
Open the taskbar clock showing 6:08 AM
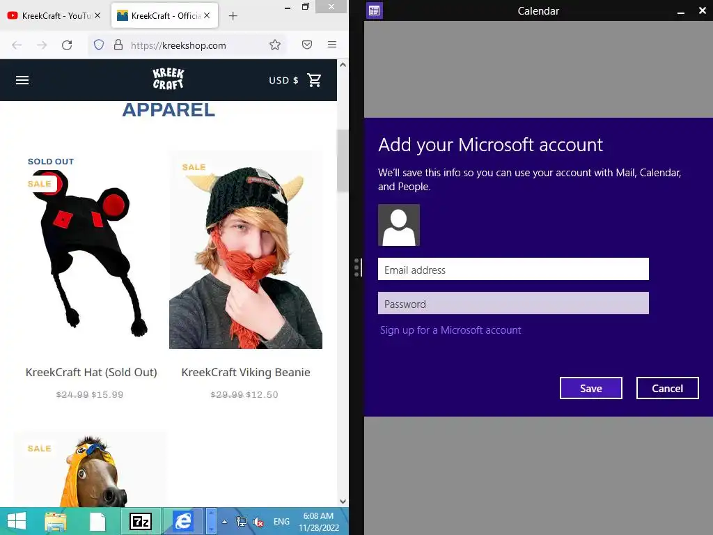click(x=319, y=522)
